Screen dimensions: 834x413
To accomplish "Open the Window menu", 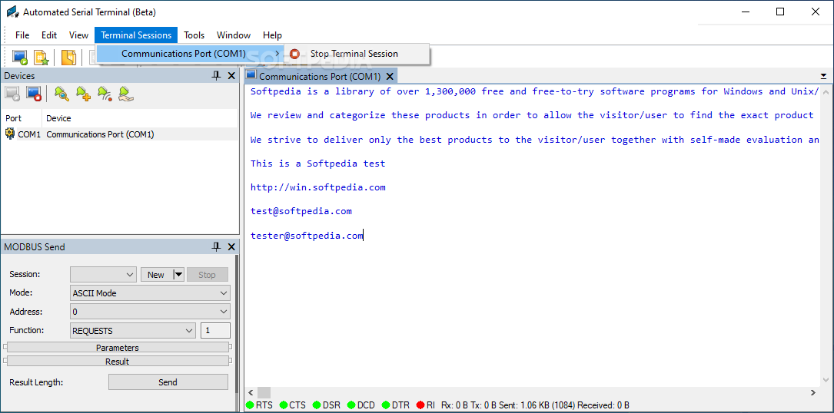I will tap(234, 35).
